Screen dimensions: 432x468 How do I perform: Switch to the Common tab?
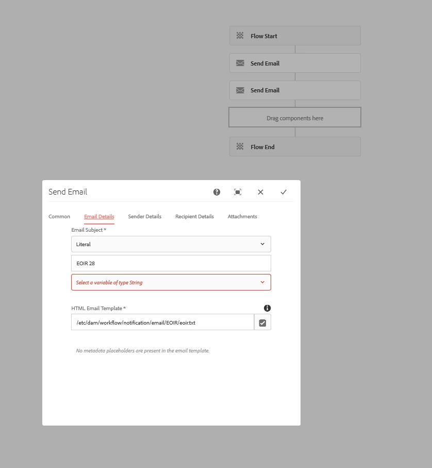[x=59, y=216]
